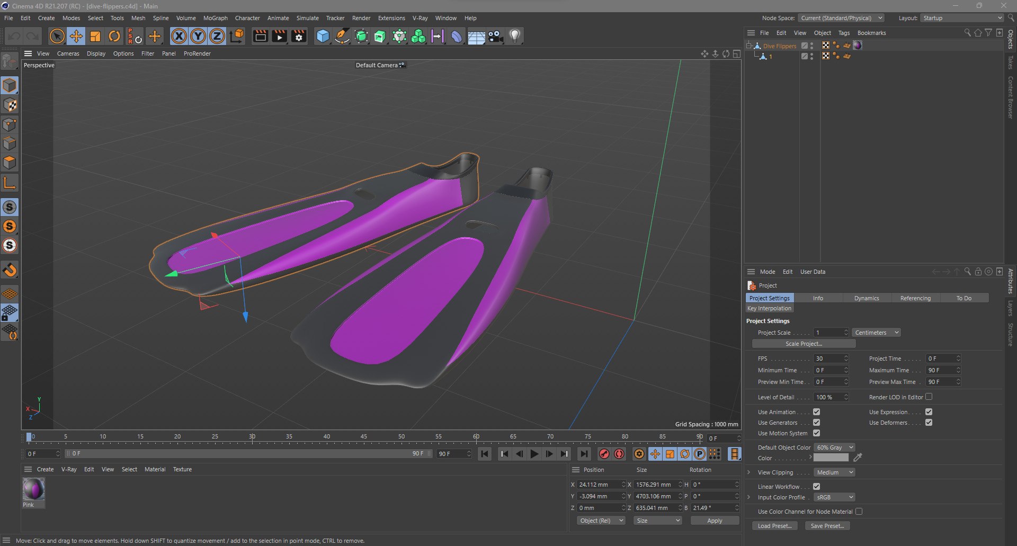Activate the Move tool in top toolbar
This screenshot has height=546, width=1017.
coord(76,36)
